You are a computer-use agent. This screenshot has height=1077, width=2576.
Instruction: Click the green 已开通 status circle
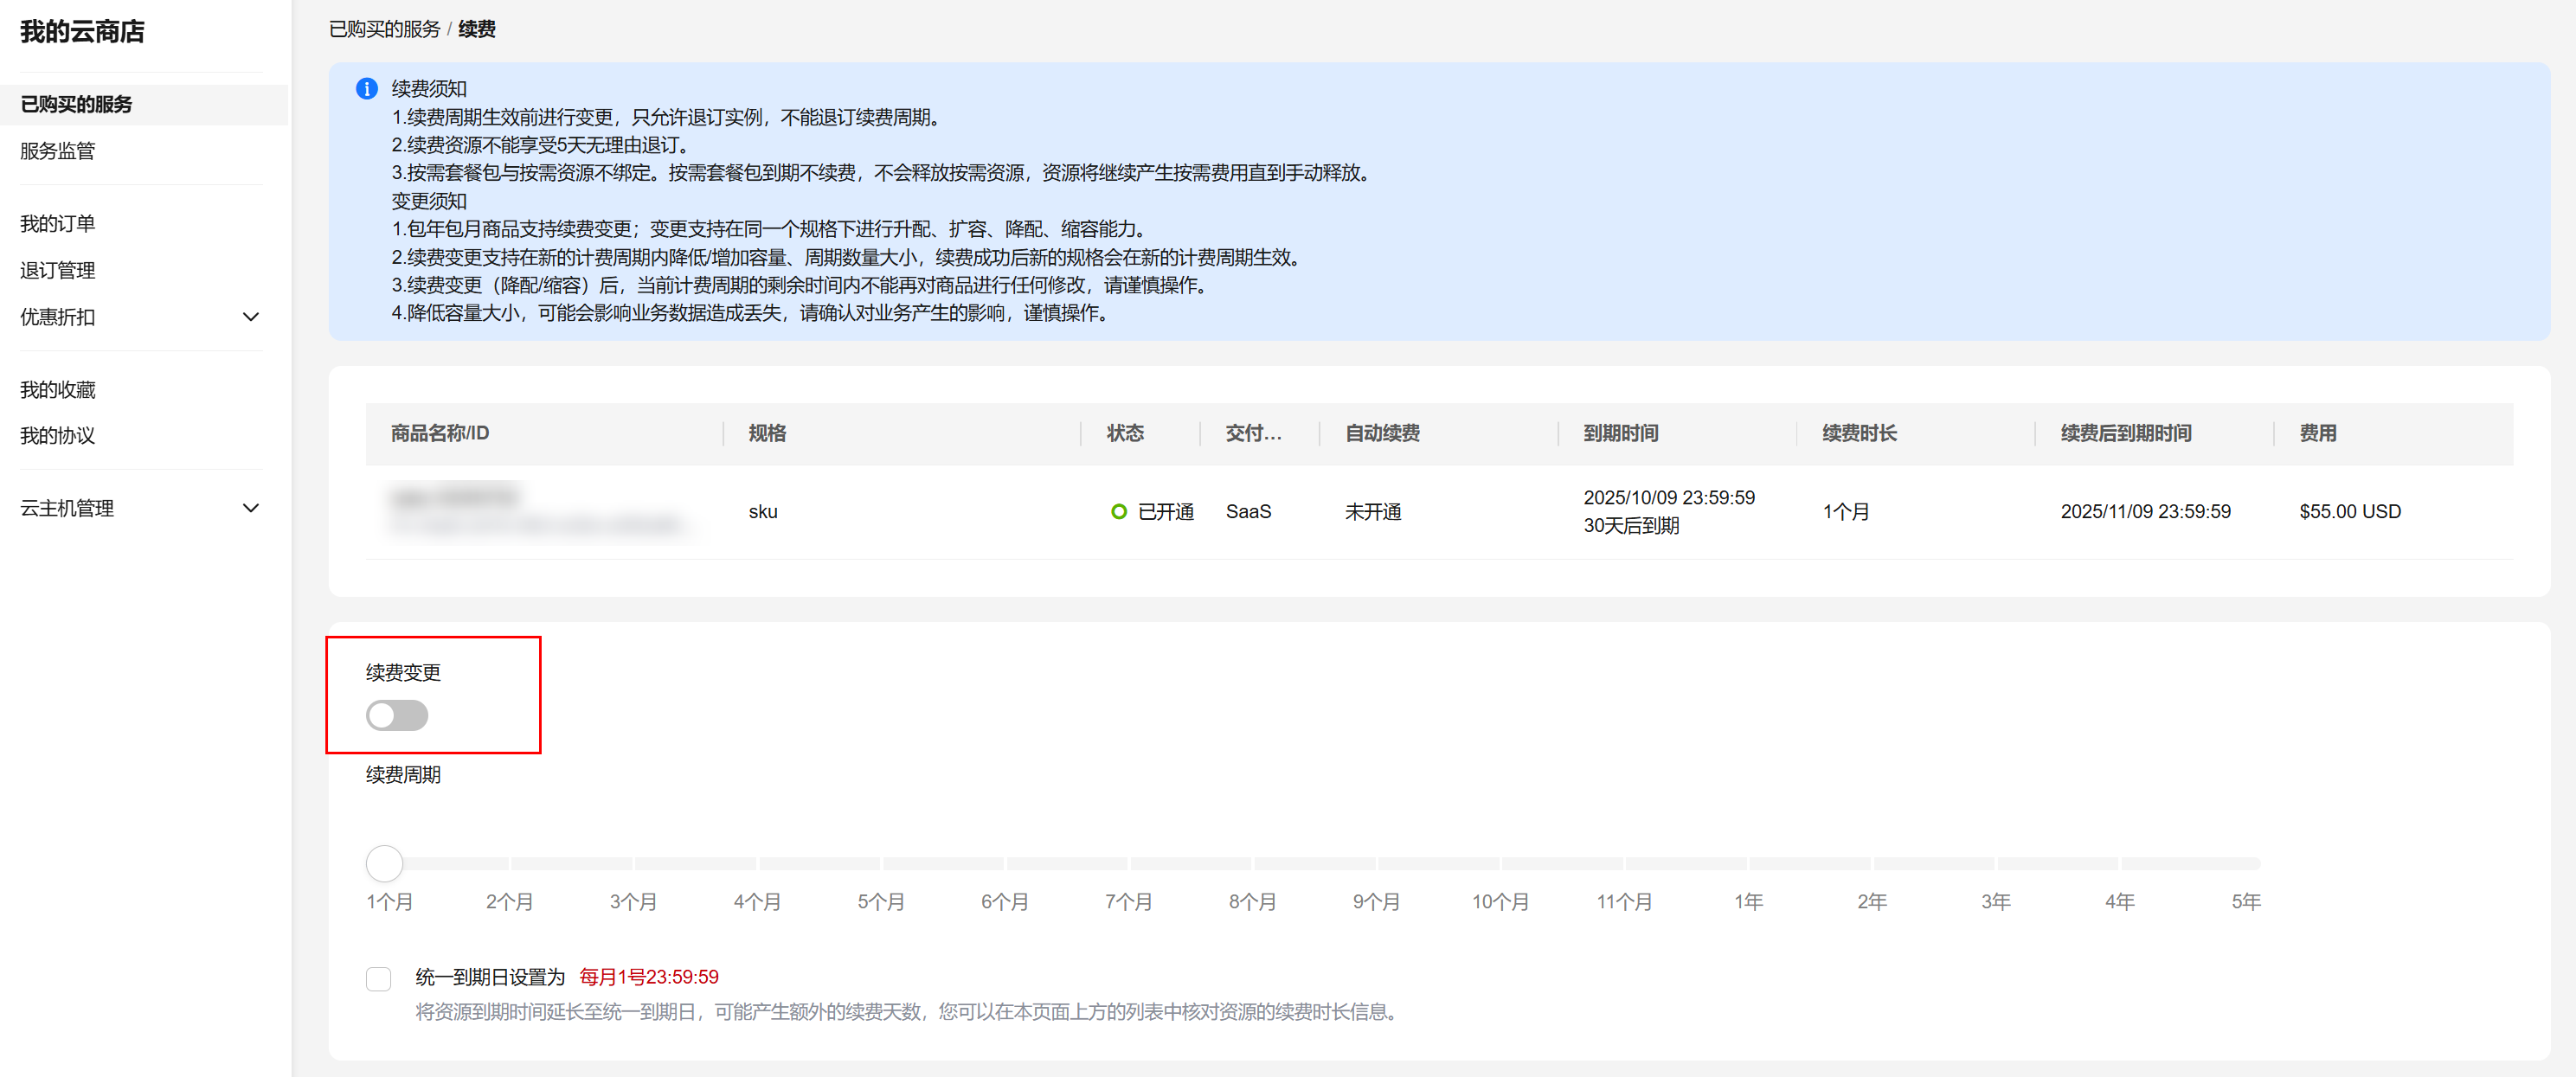coord(1118,512)
